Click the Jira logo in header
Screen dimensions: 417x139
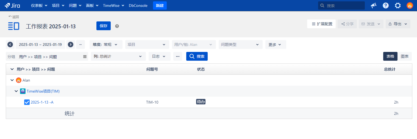click(x=12, y=5)
